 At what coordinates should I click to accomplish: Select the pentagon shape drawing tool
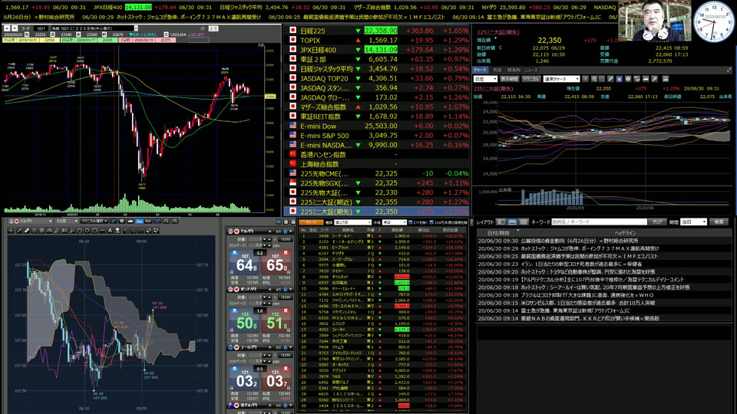pos(79,231)
